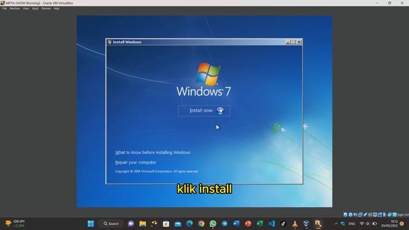409x230 pixels.
Task: Open the clock and date in the taskbar
Action: [389, 224]
